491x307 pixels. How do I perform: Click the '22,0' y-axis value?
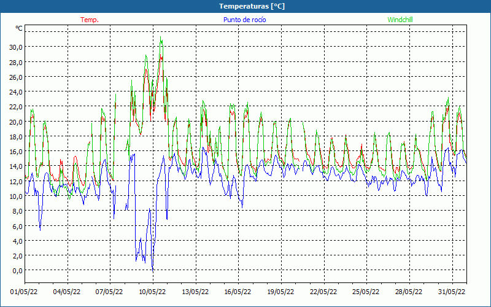[16, 107]
